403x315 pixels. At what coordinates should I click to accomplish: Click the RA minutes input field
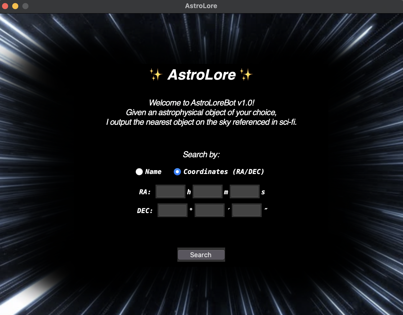click(208, 191)
